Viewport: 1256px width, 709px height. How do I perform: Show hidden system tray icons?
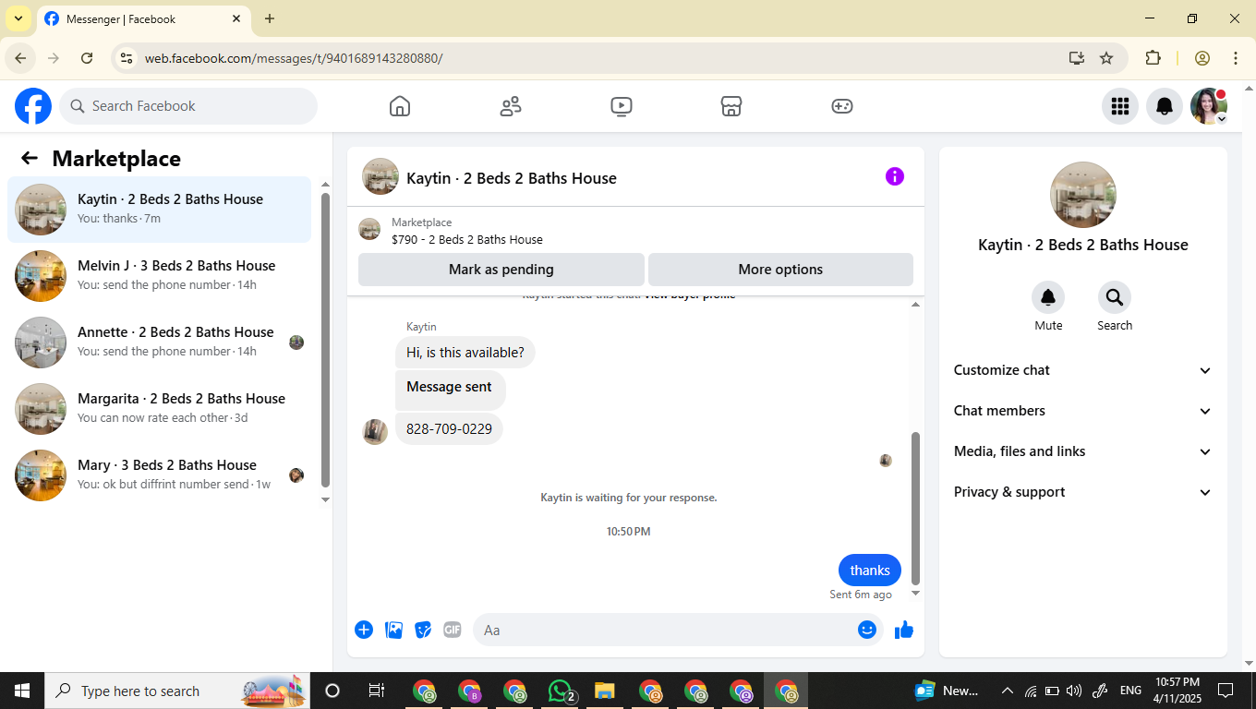1008,691
